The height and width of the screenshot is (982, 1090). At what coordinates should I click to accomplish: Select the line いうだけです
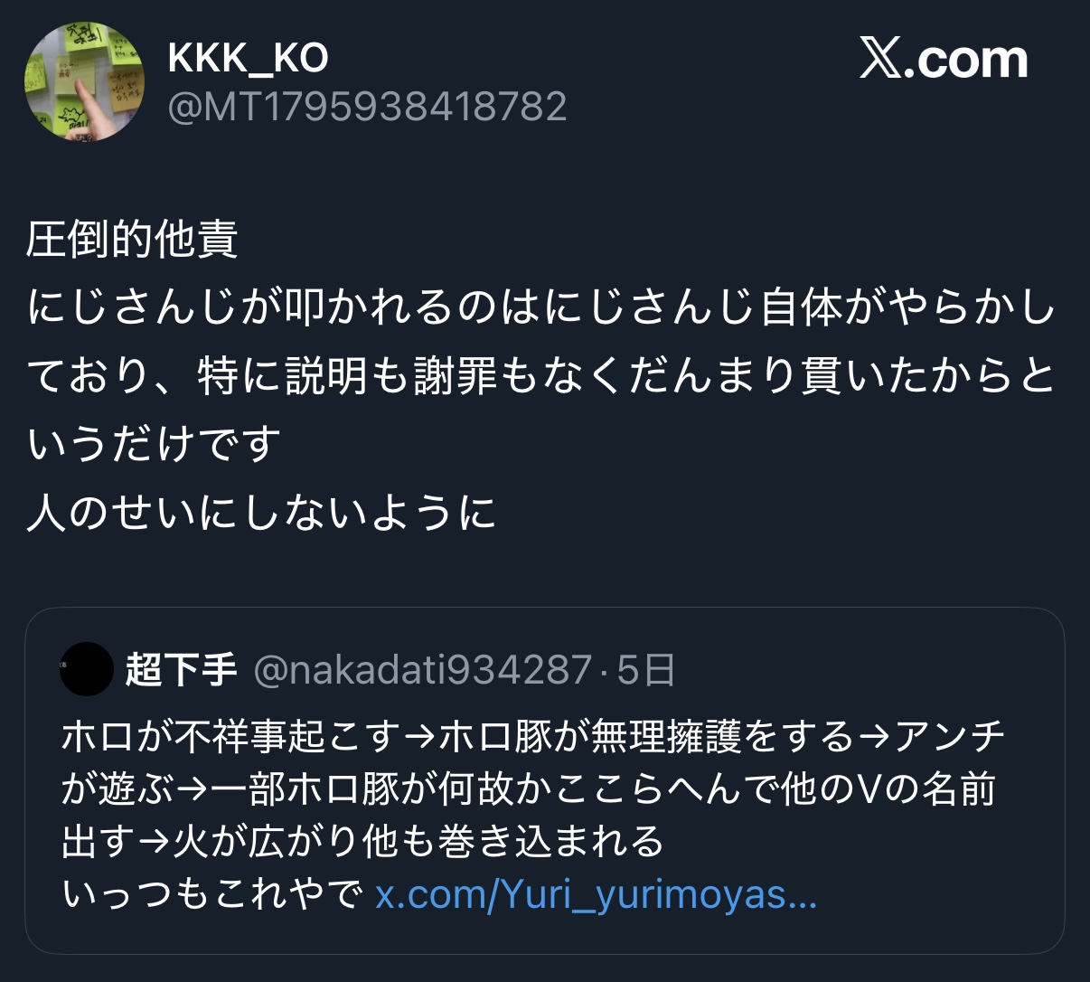[x=155, y=444]
